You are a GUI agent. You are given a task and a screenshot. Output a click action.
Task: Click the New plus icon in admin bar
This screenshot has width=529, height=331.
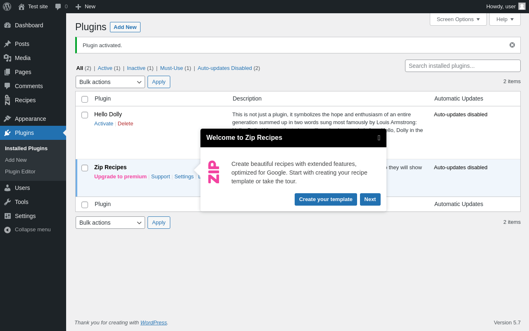78,7
